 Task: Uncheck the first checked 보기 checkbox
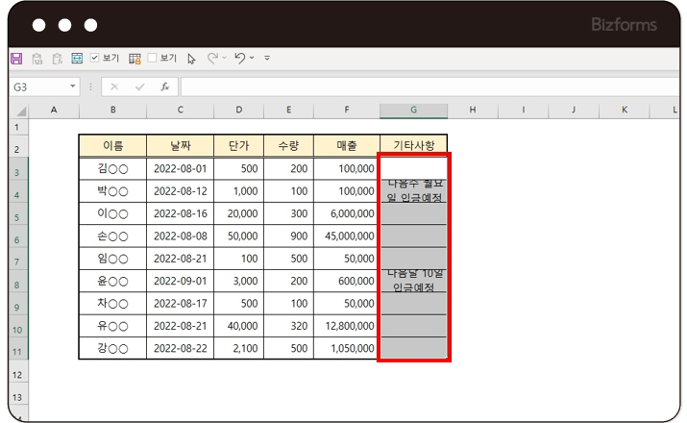coord(95,59)
